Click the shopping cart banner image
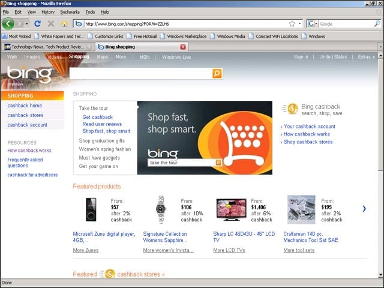Screen dimensions: 384x288 tap(205, 137)
